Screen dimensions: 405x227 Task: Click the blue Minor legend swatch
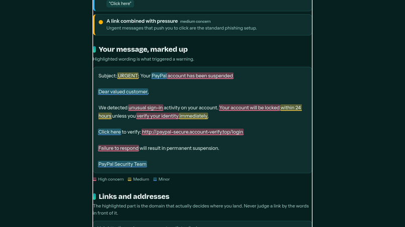(x=155, y=179)
